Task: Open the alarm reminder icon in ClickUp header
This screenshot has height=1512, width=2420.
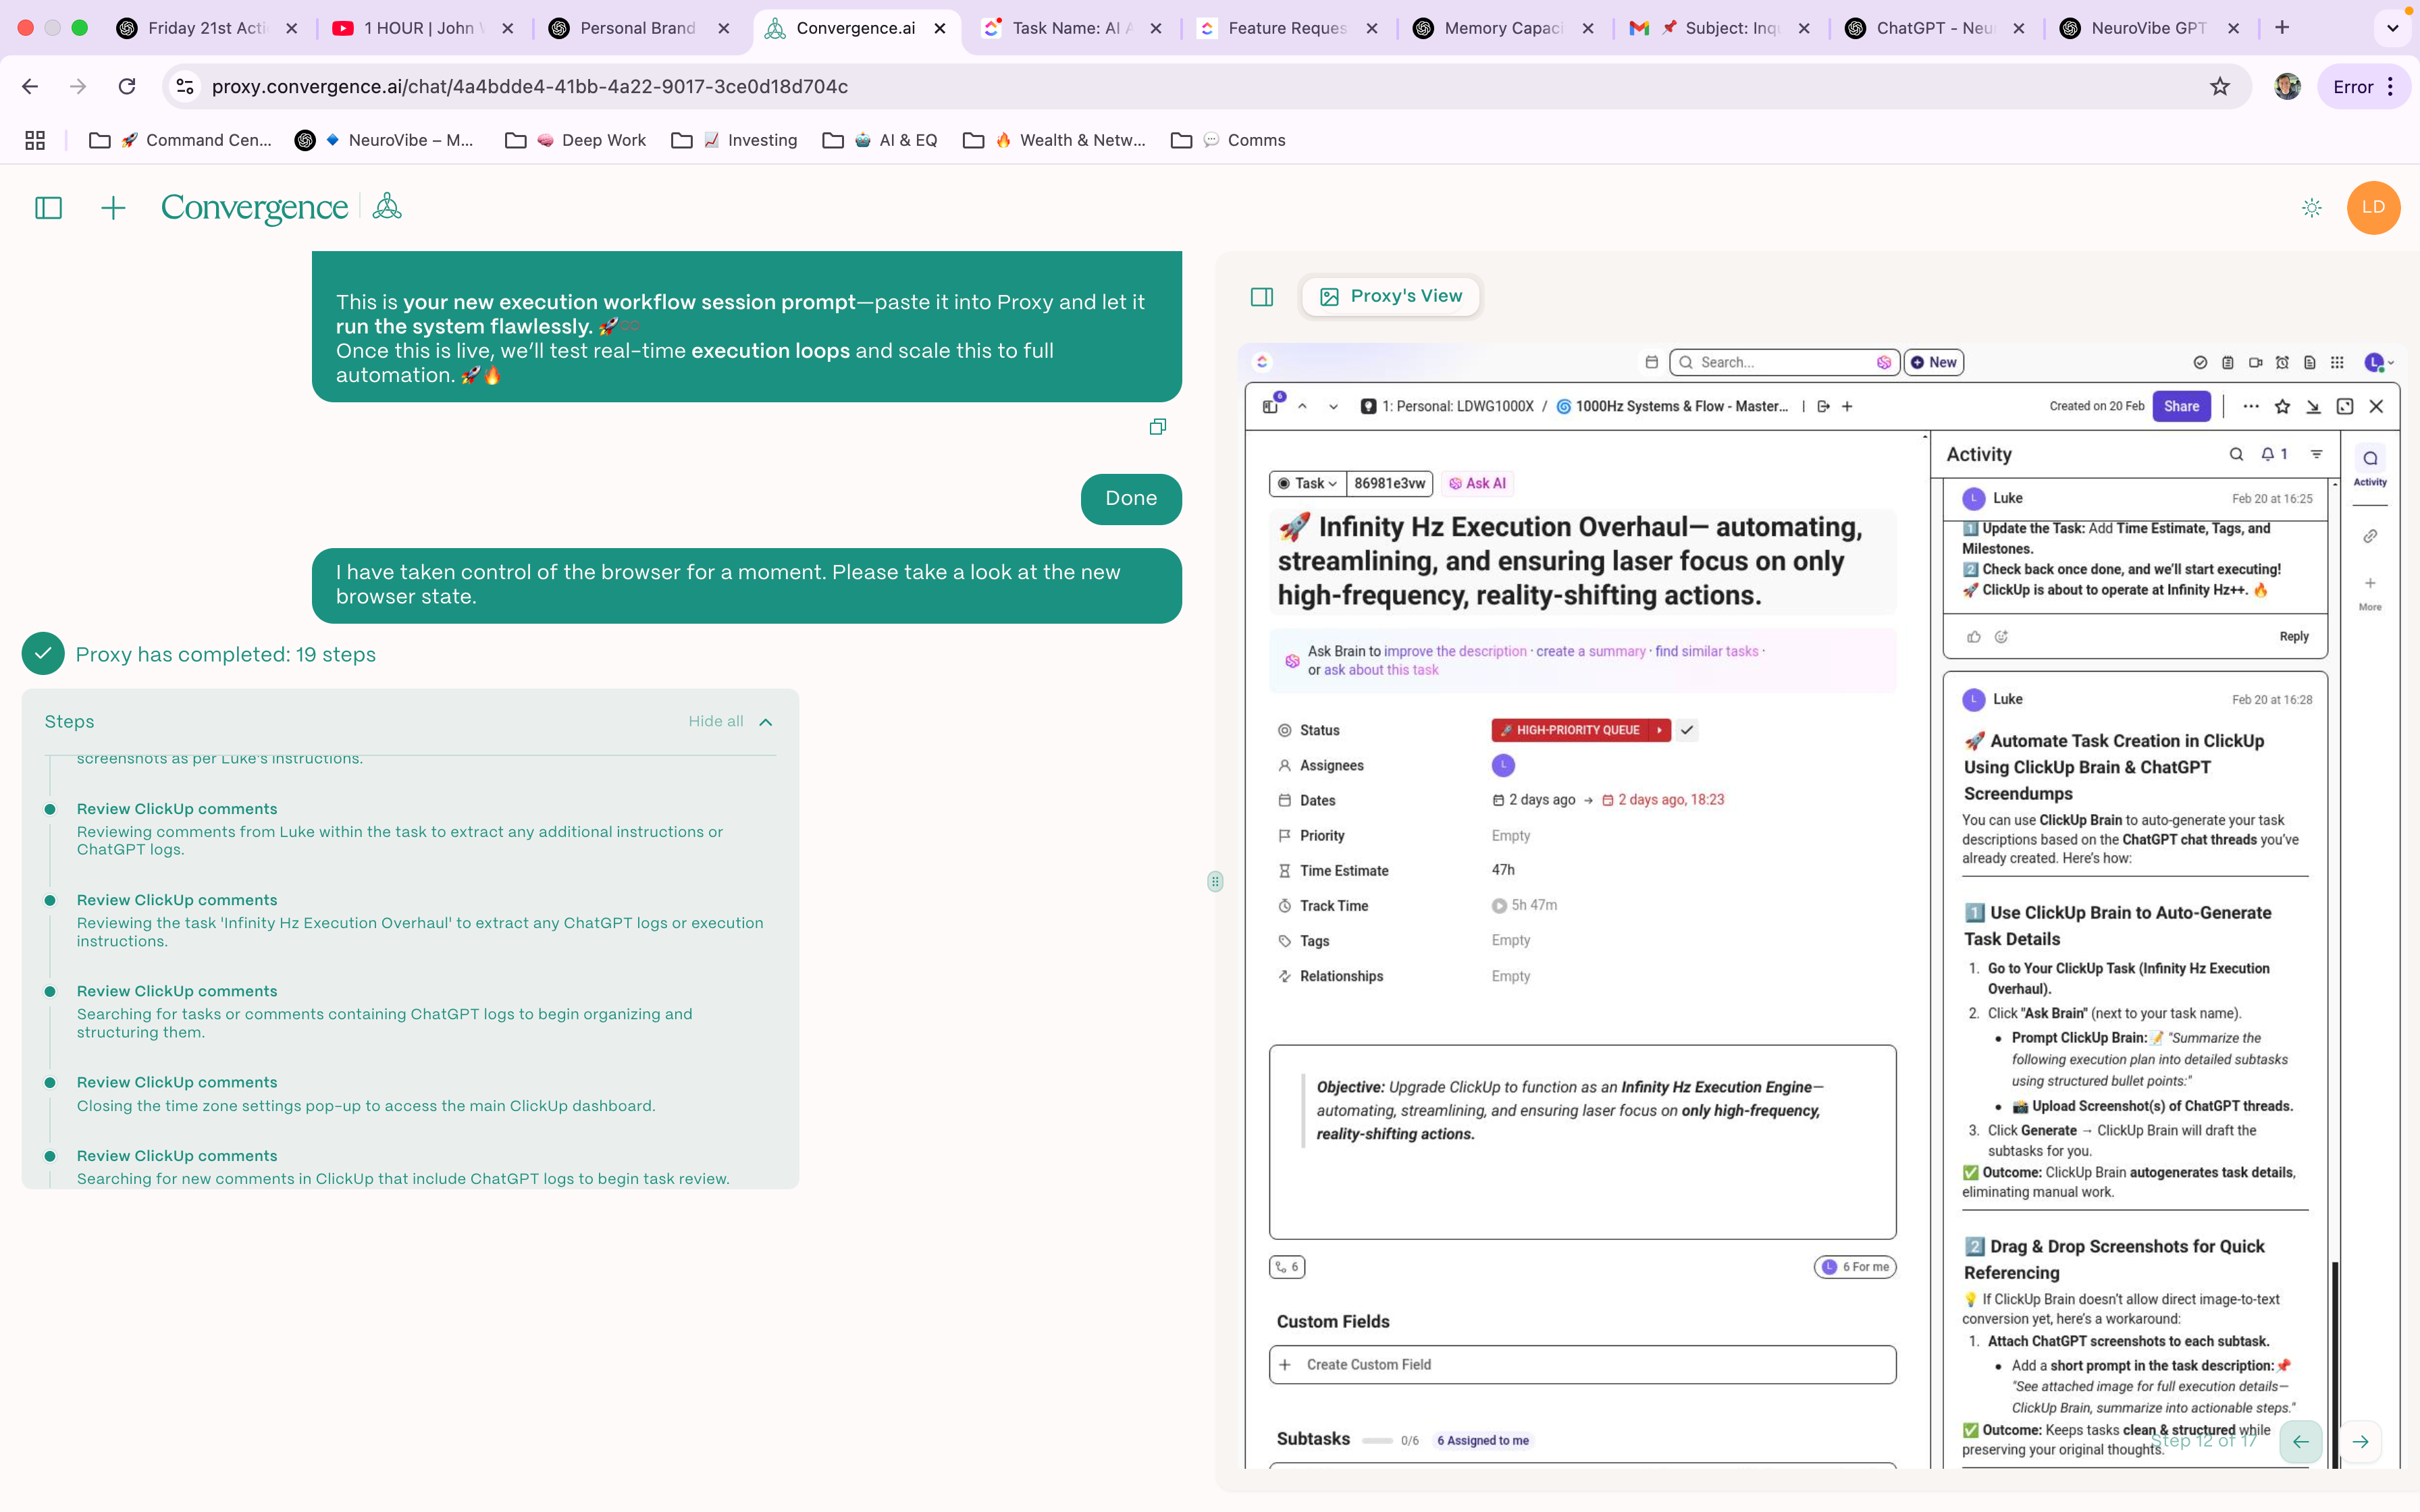Action: click(x=2282, y=362)
